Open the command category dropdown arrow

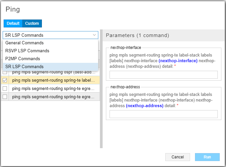[x=94, y=35]
